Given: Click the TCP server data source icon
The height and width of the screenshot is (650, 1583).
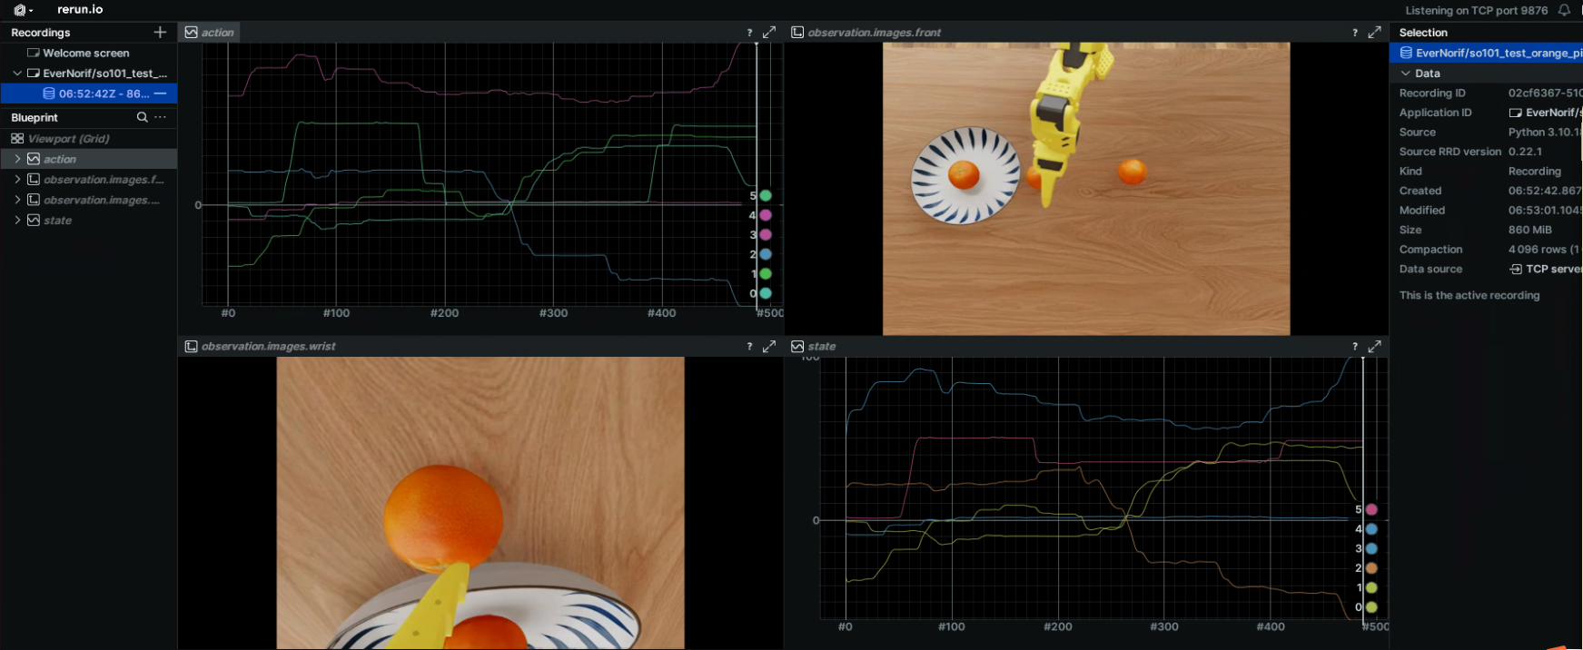Looking at the screenshot, I should pos(1515,269).
